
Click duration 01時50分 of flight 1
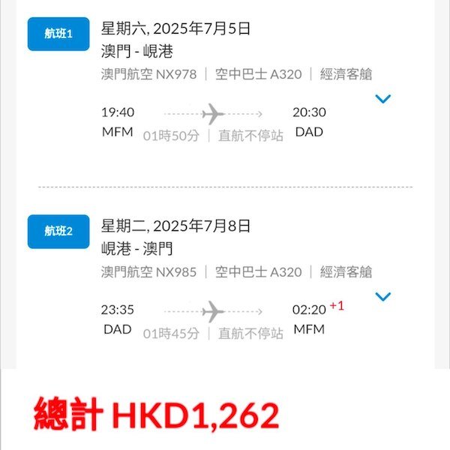click(171, 136)
